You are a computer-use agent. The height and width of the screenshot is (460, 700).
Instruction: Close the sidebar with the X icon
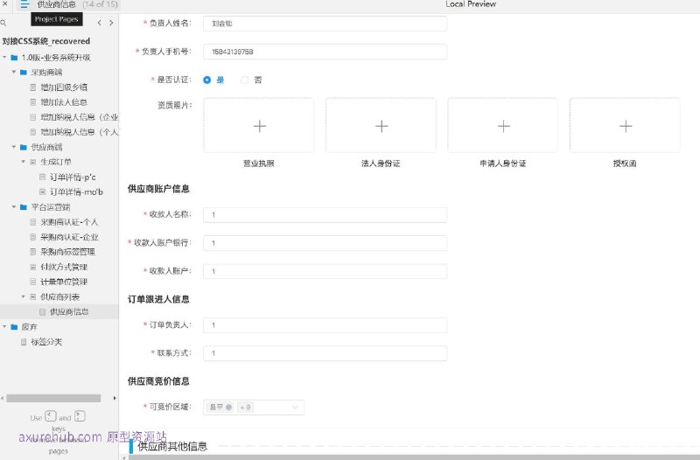pos(4,3)
